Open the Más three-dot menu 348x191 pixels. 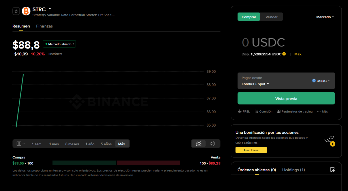323,112
